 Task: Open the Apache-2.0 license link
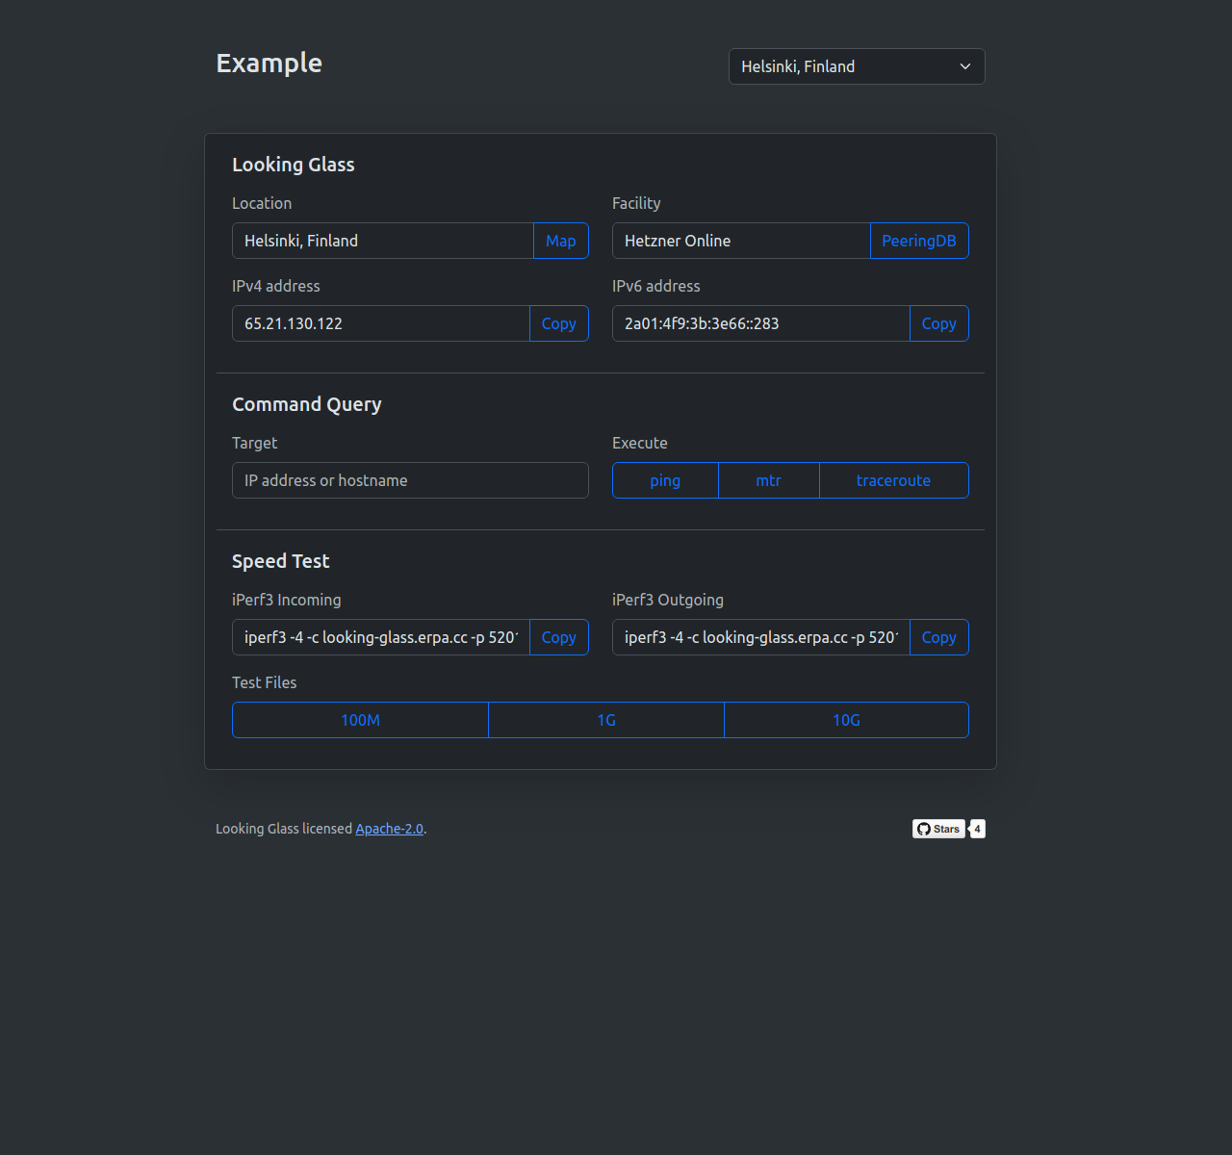(x=389, y=829)
